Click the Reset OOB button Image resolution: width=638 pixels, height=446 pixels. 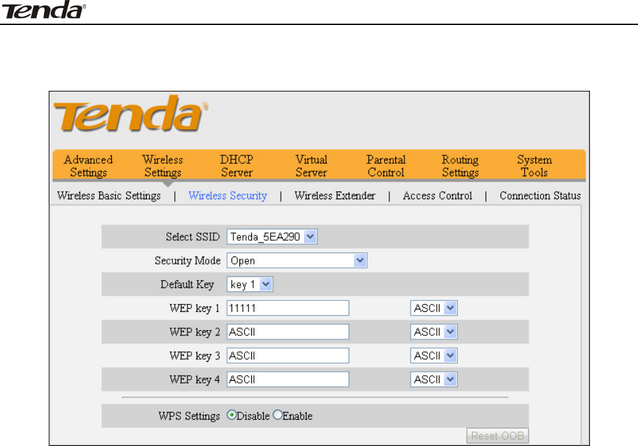point(497,436)
